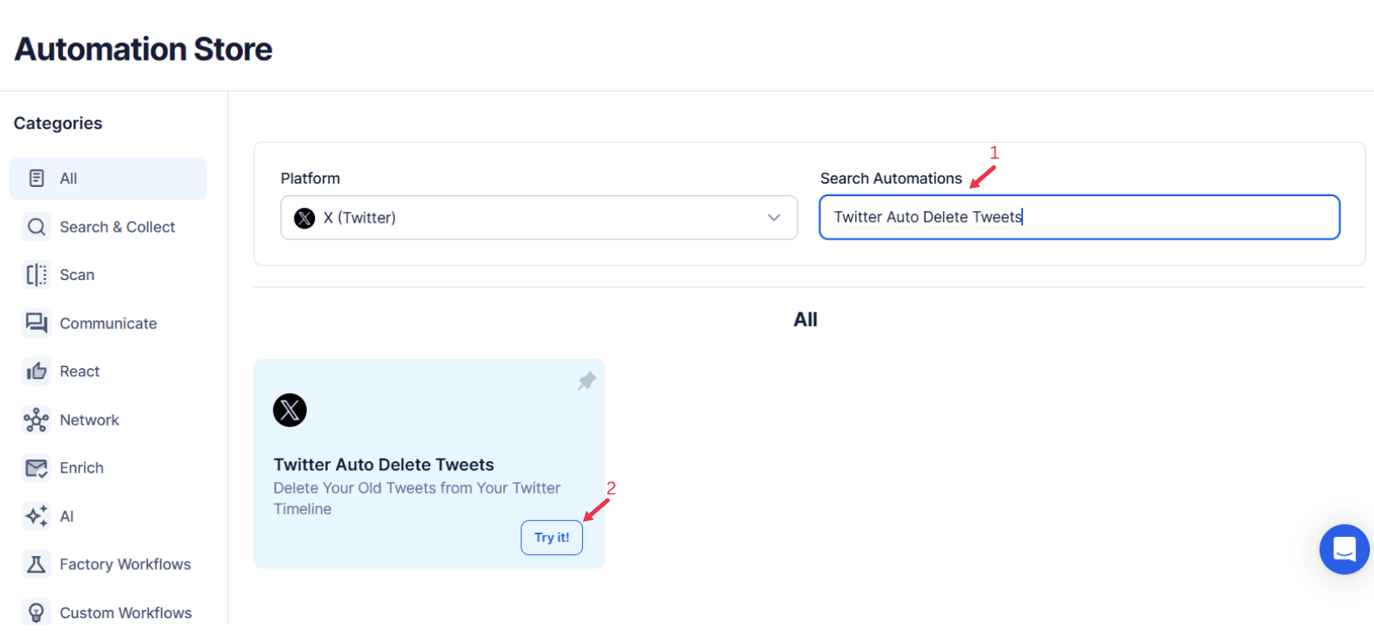The width and height of the screenshot is (1374, 644).
Task: Click the Communicate chat icon
Action: pos(37,322)
